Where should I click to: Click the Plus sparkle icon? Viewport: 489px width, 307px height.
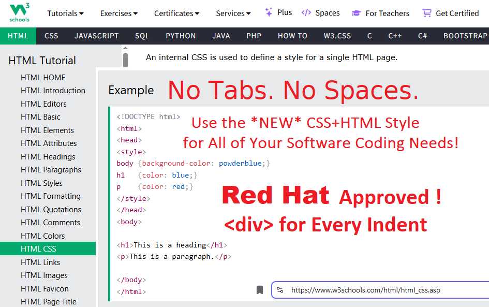point(269,12)
